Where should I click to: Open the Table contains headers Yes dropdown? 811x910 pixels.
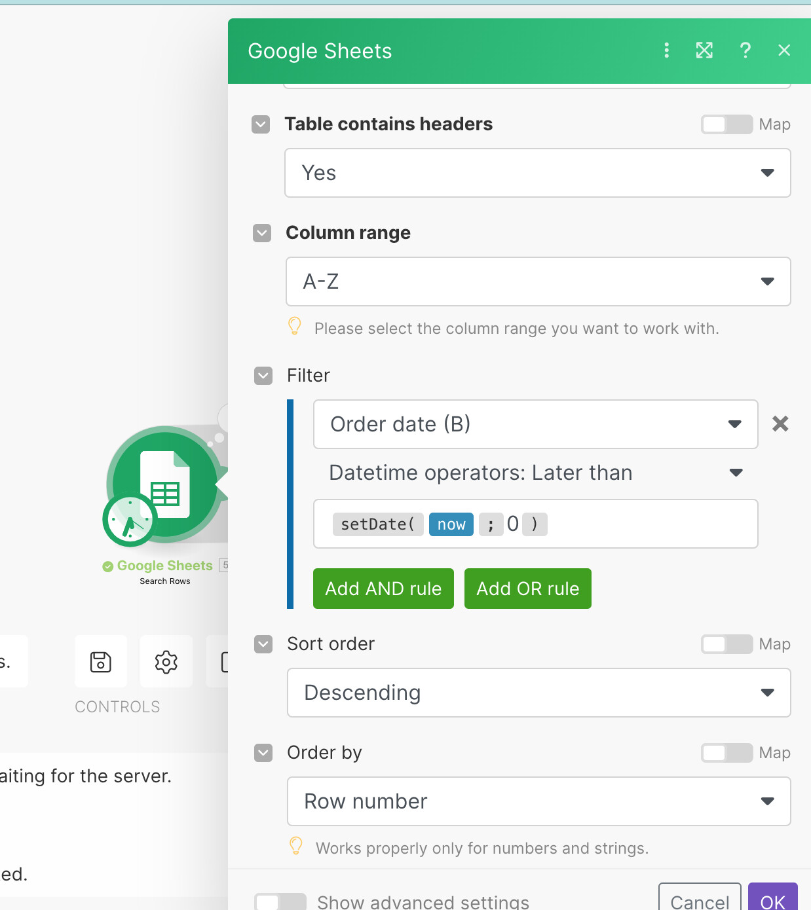coord(537,173)
